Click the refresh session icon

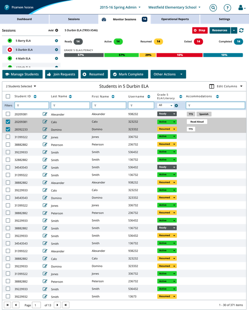coord(241,30)
